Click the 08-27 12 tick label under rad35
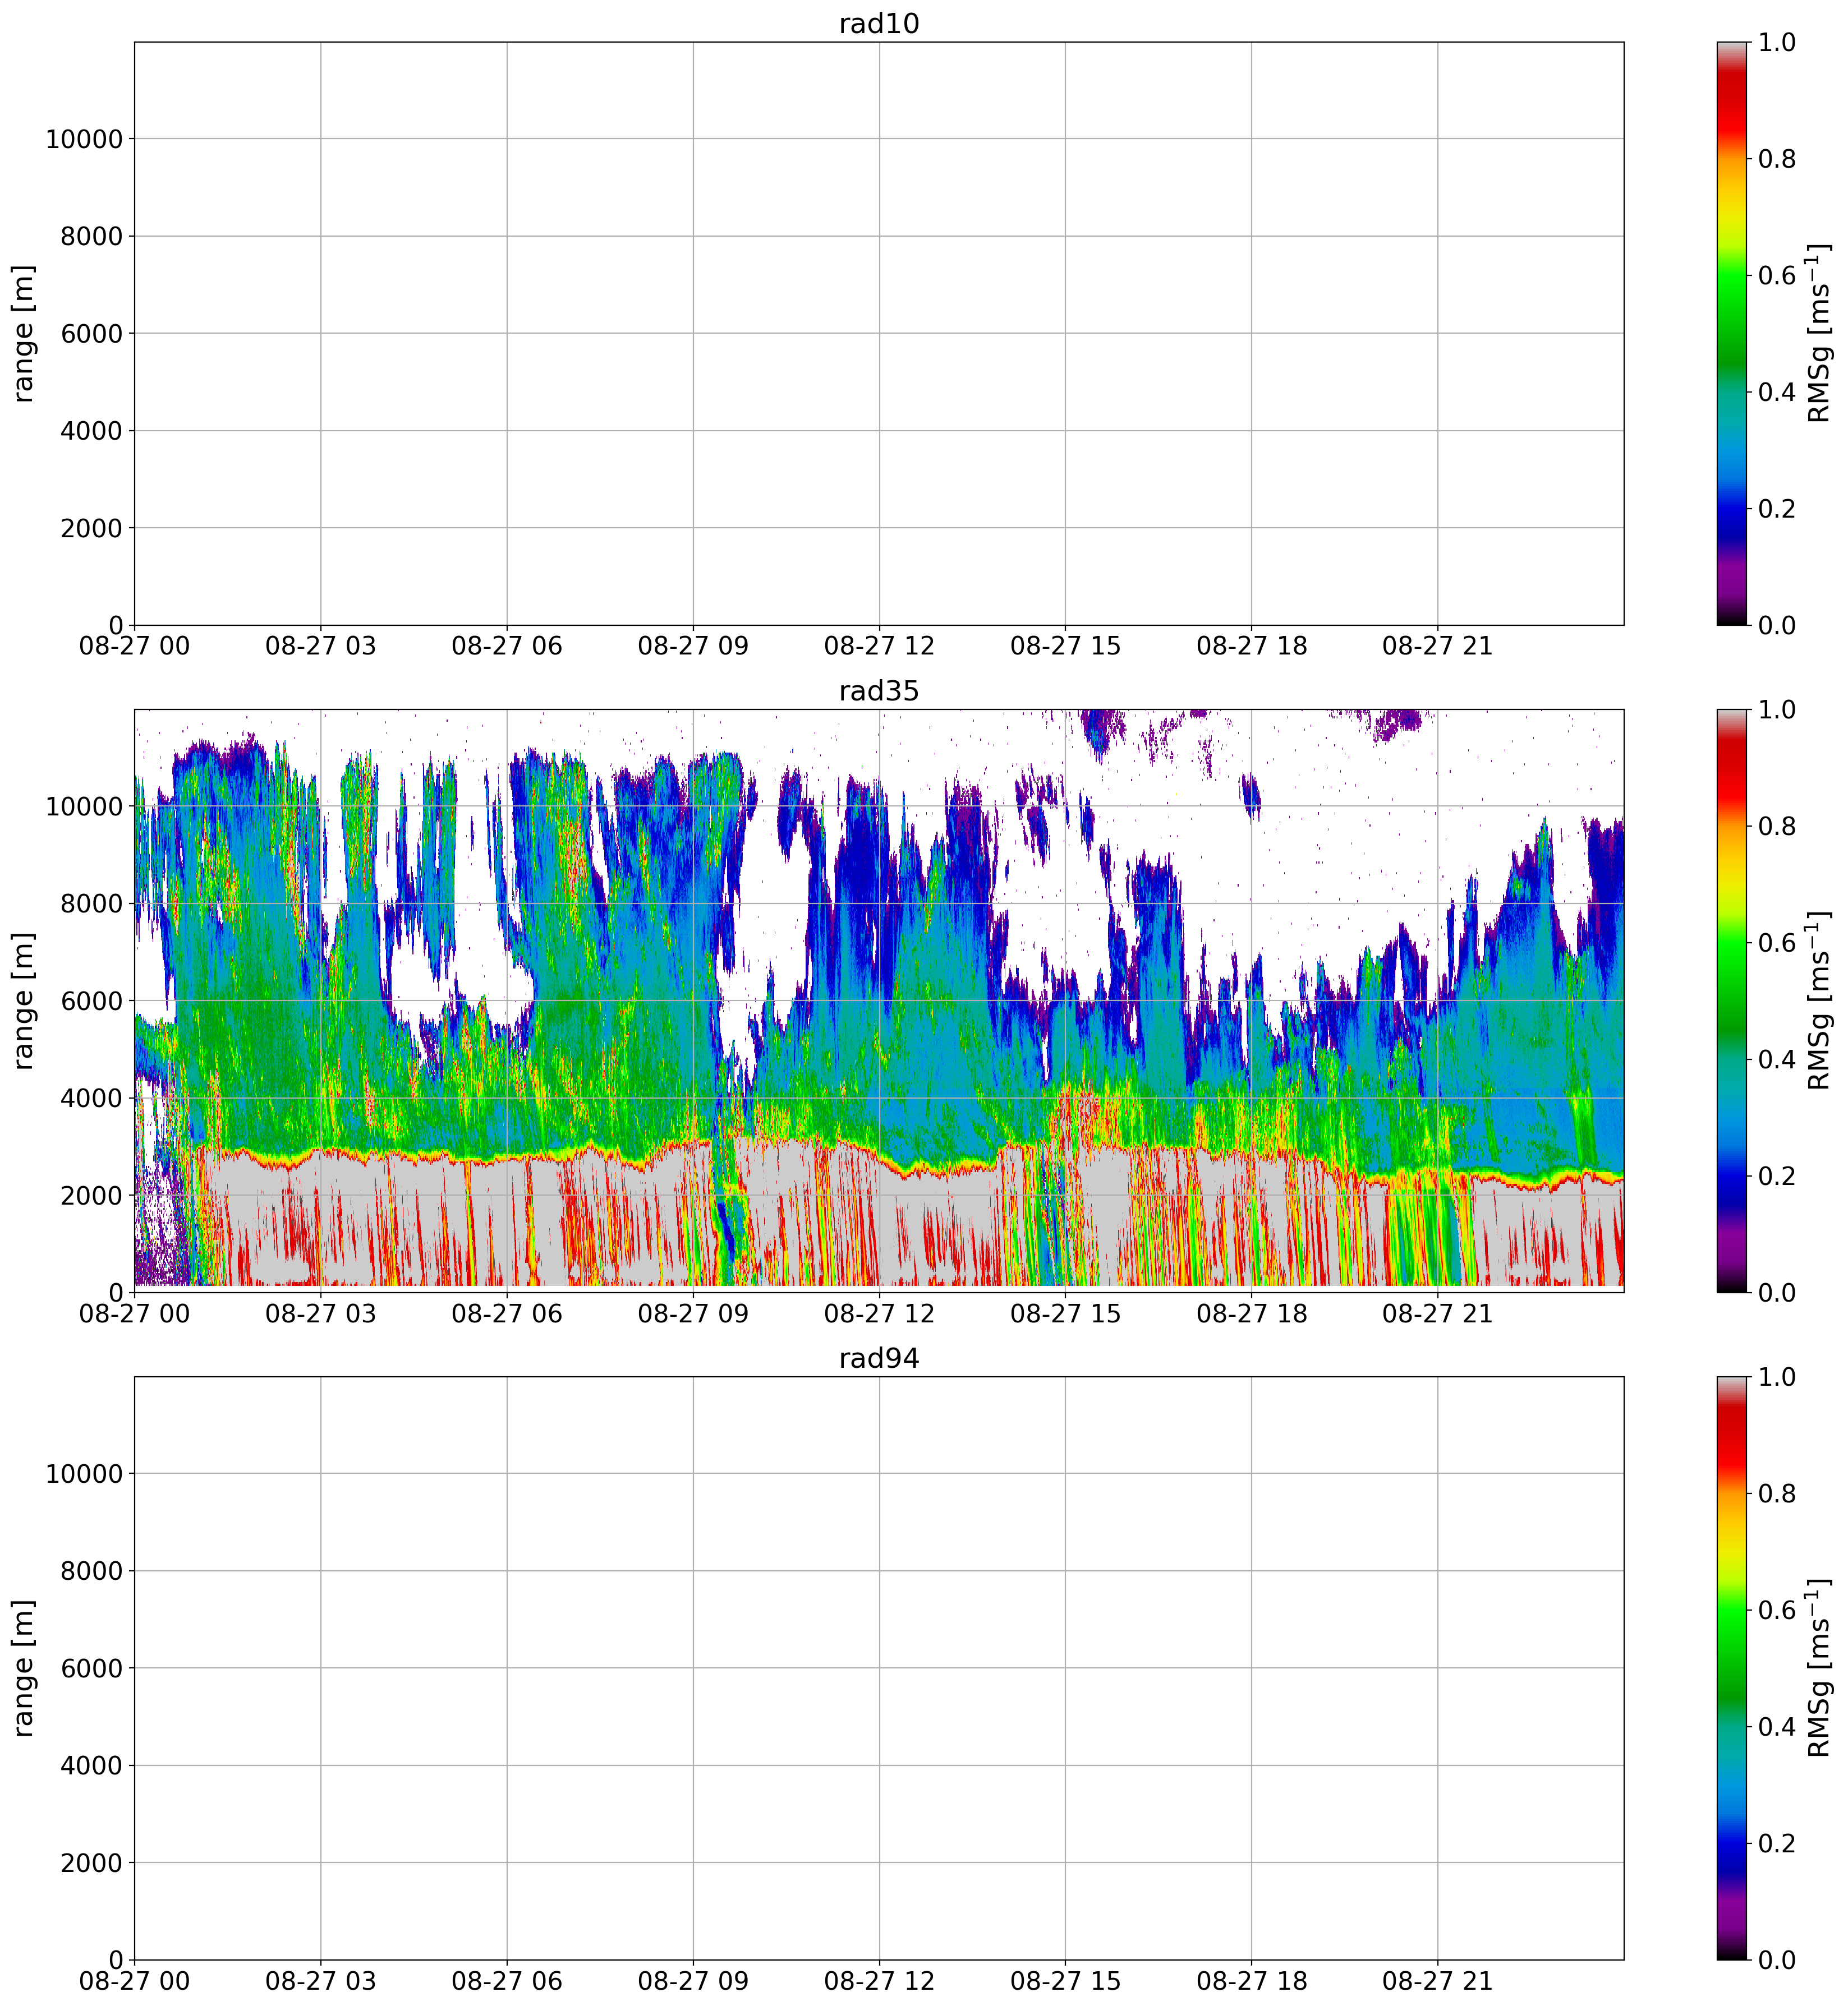The image size is (1848, 2006). click(x=878, y=1313)
